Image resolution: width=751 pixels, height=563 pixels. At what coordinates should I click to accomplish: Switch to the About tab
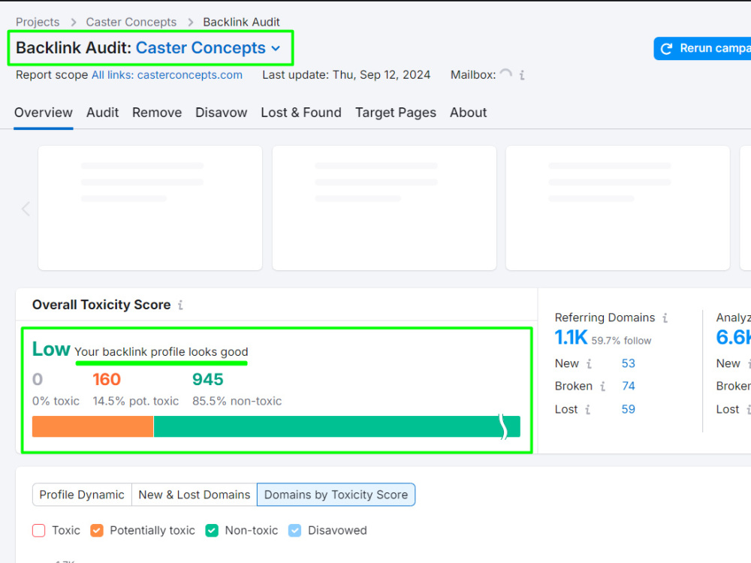pyautogui.click(x=469, y=113)
